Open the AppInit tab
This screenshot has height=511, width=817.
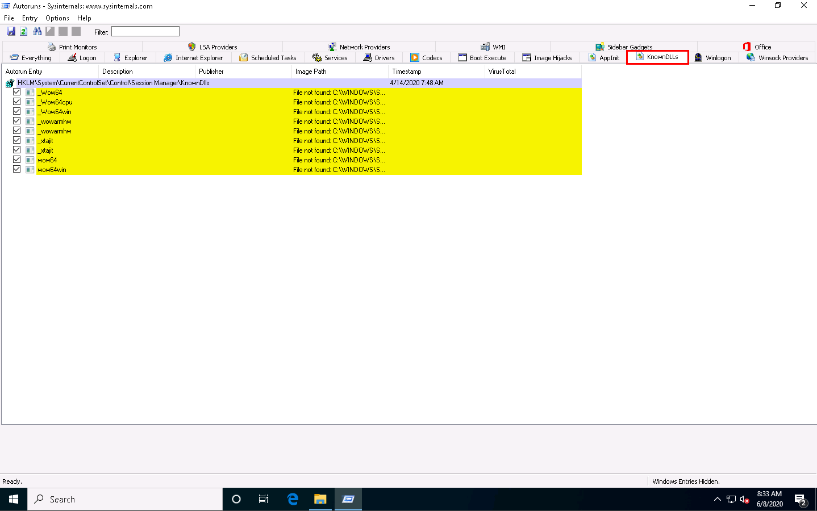tap(604, 58)
